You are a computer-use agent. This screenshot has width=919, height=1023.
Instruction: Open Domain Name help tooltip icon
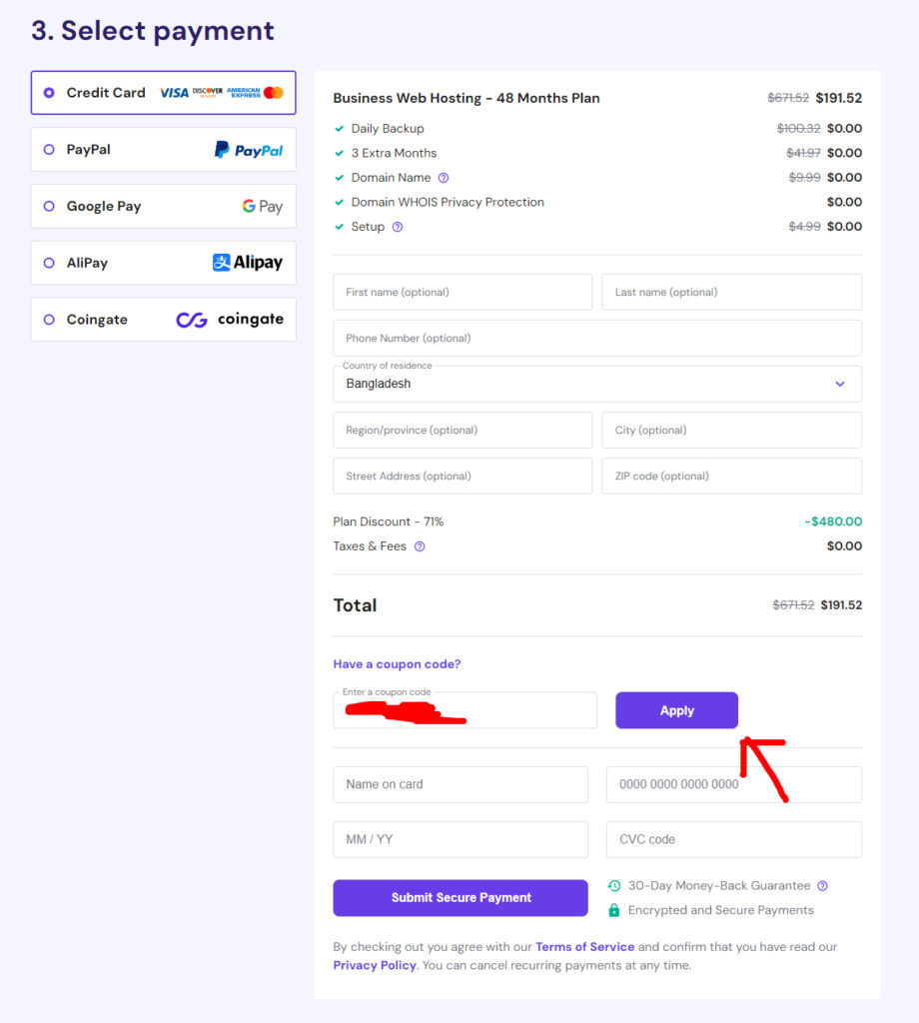[444, 178]
